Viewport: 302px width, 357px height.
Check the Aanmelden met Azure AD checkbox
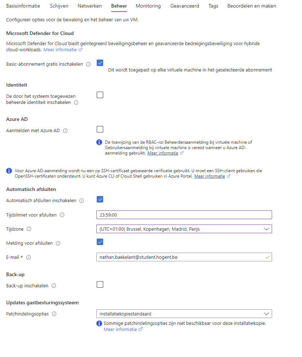100,129
